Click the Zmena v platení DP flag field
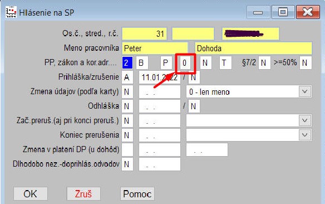325x204 pixels. click(127, 149)
